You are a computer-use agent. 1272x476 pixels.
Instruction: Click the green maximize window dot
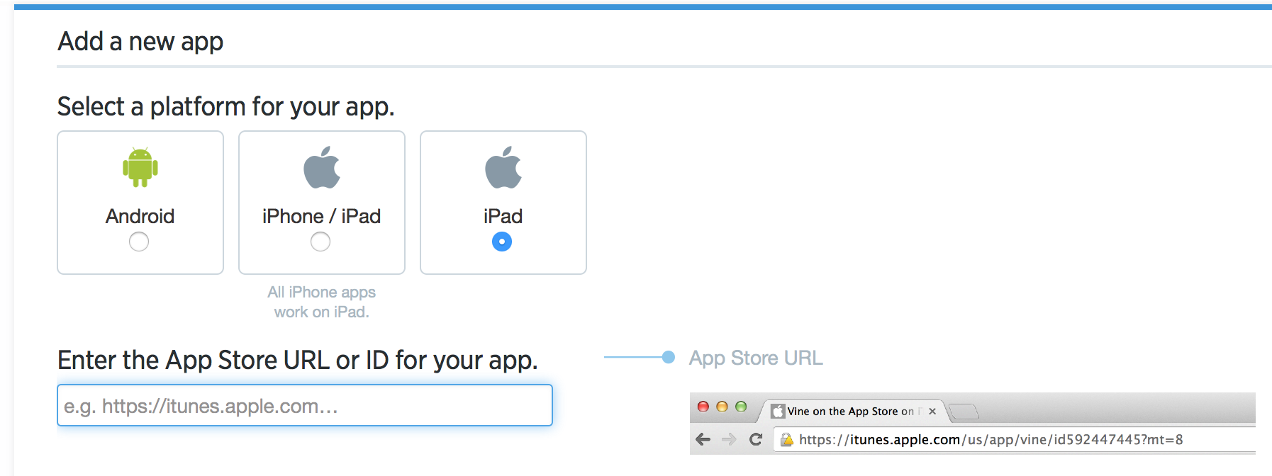[741, 407]
